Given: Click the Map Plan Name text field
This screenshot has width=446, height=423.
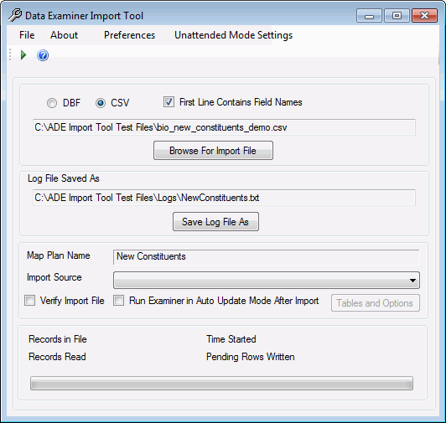Looking at the screenshot, I should click(x=267, y=256).
